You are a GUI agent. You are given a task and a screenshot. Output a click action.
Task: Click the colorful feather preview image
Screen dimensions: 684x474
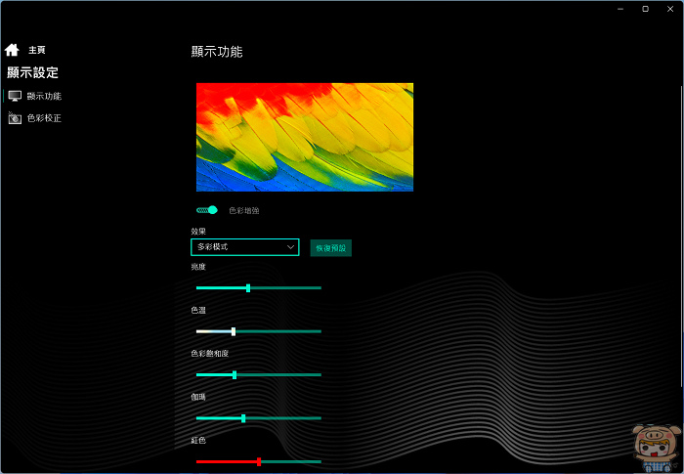[304, 137]
